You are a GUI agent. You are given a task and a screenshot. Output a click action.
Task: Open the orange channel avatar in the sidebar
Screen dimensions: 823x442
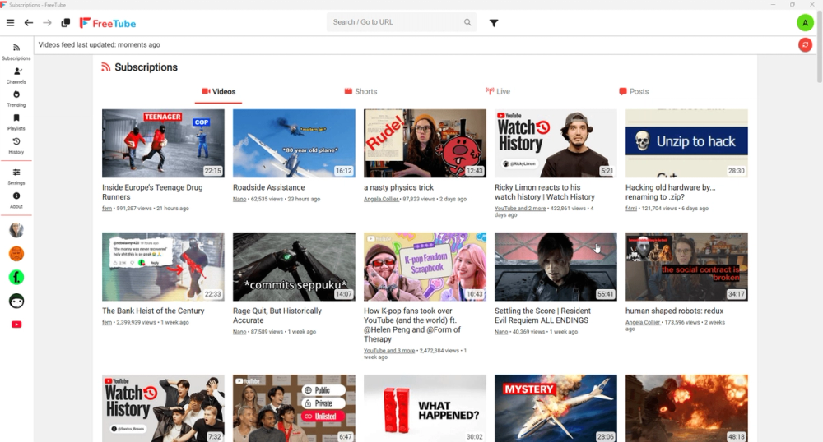16,254
